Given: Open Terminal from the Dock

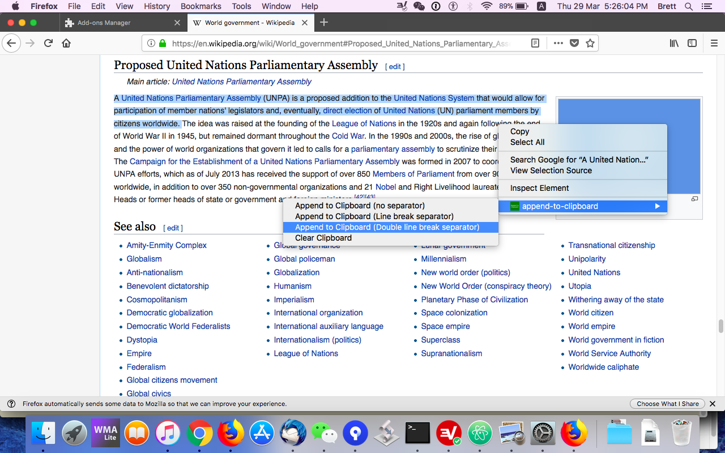Looking at the screenshot, I should 417,434.
